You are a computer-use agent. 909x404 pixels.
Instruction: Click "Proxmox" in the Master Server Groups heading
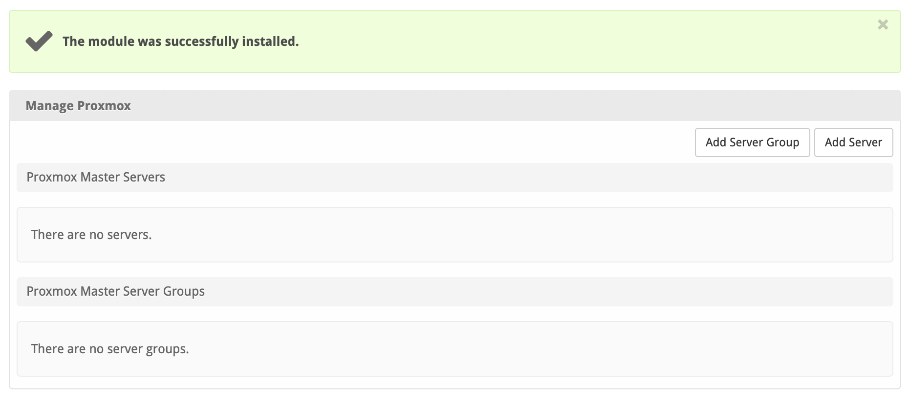[x=52, y=291]
